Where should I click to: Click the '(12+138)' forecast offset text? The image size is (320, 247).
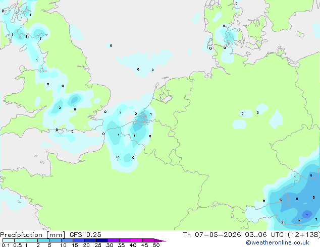pyautogui.click(x=304, y=235)
